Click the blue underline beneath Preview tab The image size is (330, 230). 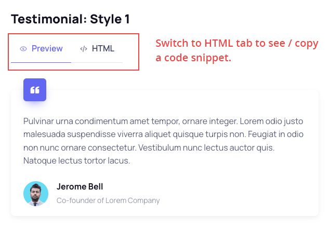pos(41,62)
